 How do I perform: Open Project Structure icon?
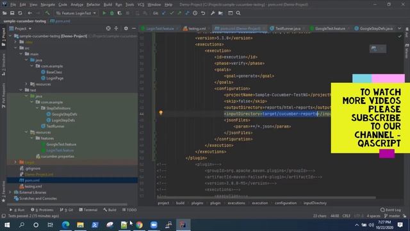pyautogui.click(x=220, y=13)
